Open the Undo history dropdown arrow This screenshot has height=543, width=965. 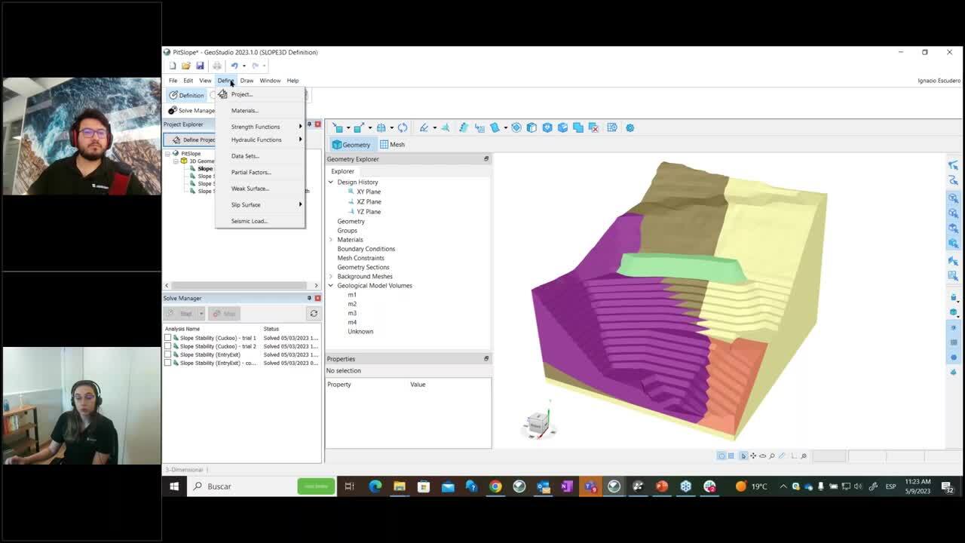pos(244,66)
